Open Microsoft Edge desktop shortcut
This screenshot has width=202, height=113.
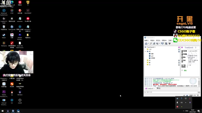click(x=12, y=4)
